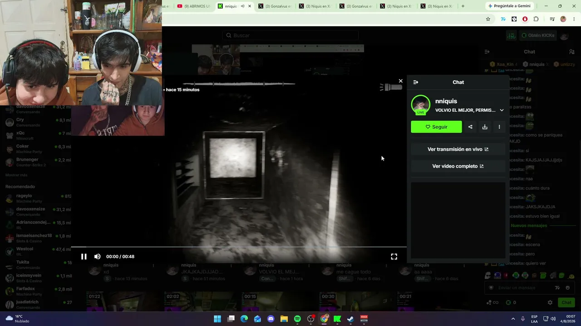581x326 pixels.
Task: Enter fullscreen on the clip player
Action: (394, 257)
